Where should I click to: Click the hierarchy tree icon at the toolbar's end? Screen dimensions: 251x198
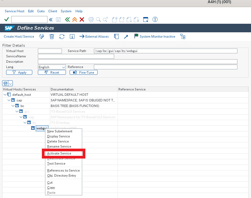(183, 37)
